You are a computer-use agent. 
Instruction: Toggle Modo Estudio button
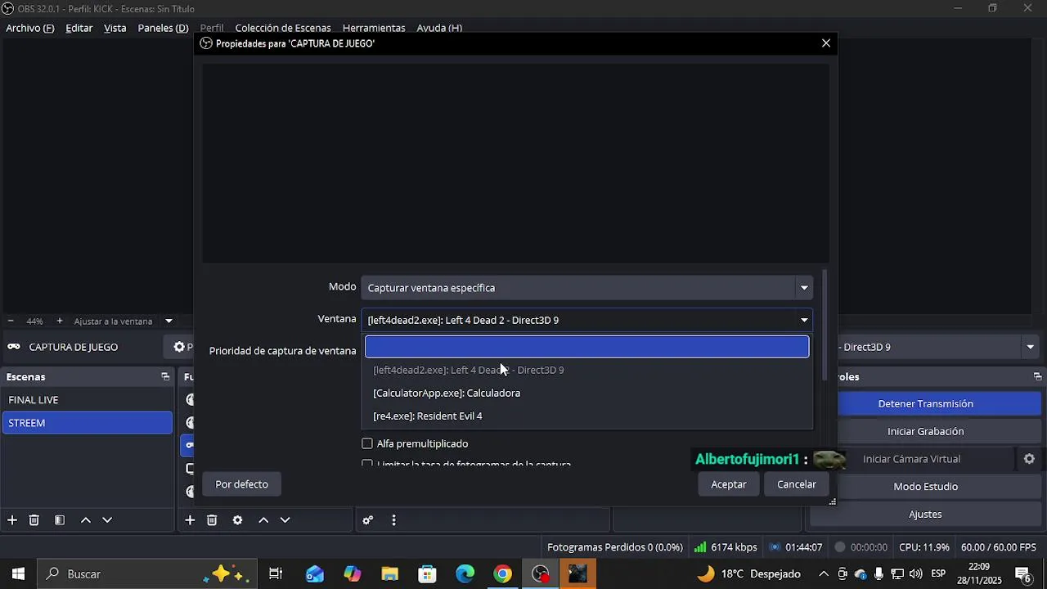925,487
